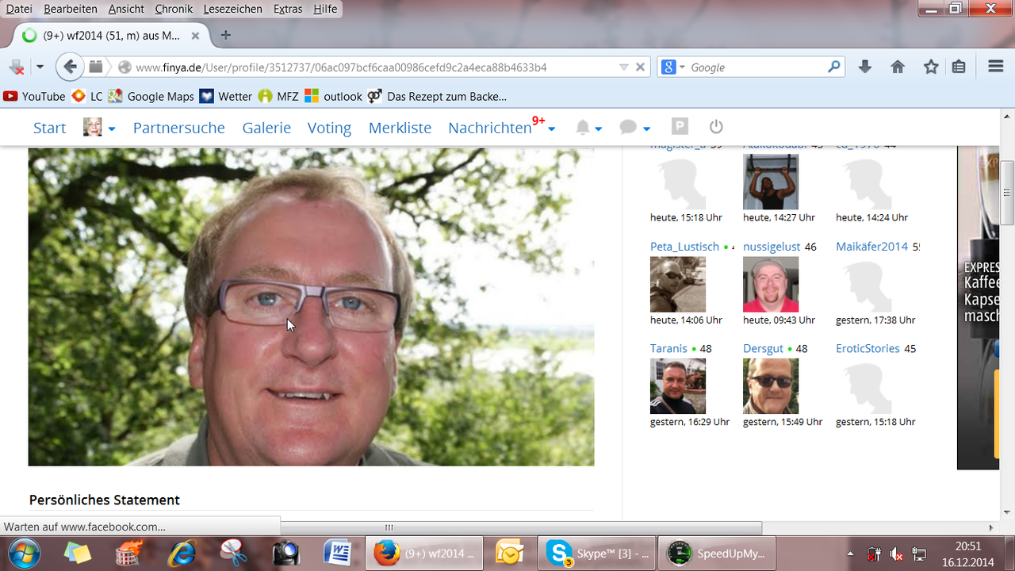Image resolution: width=1015 pixels, height=571 pixels.
Task: Open the URL history dropdown arrow
Action: 623,67
